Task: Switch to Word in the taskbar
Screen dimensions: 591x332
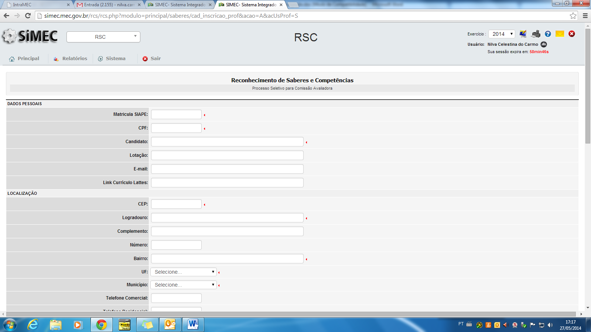Action: tap(193, 325)
